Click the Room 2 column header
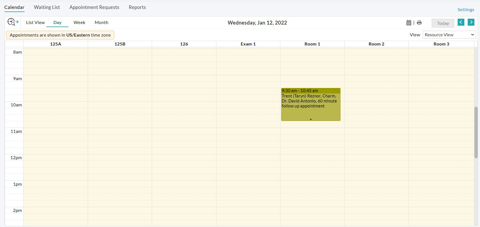This screenshot has width=480, height=227. [376, 44]
